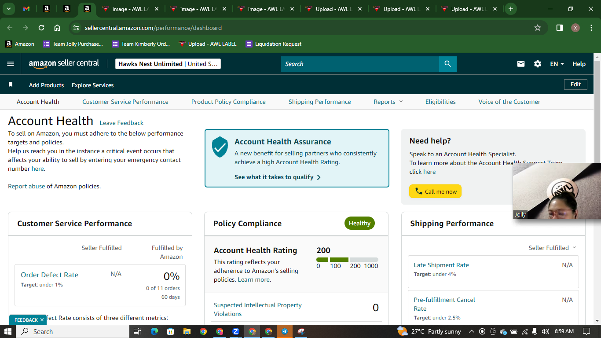Select the Account Health tab

(38, 102)
